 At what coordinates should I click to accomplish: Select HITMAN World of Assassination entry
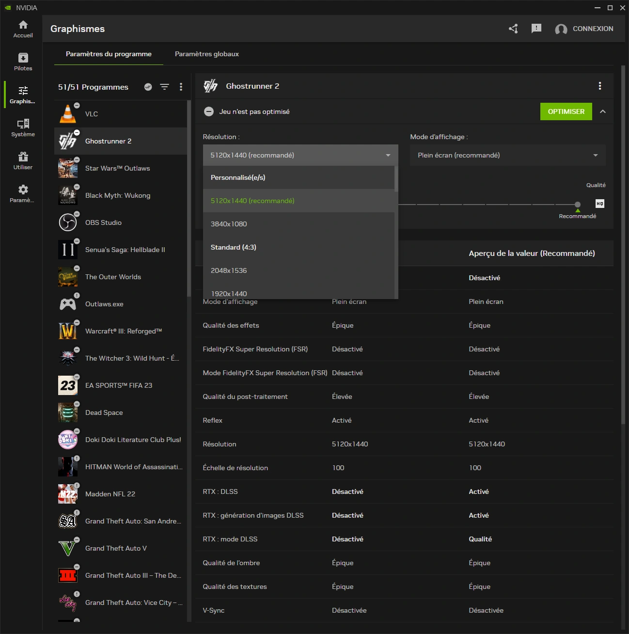[121, 467]
